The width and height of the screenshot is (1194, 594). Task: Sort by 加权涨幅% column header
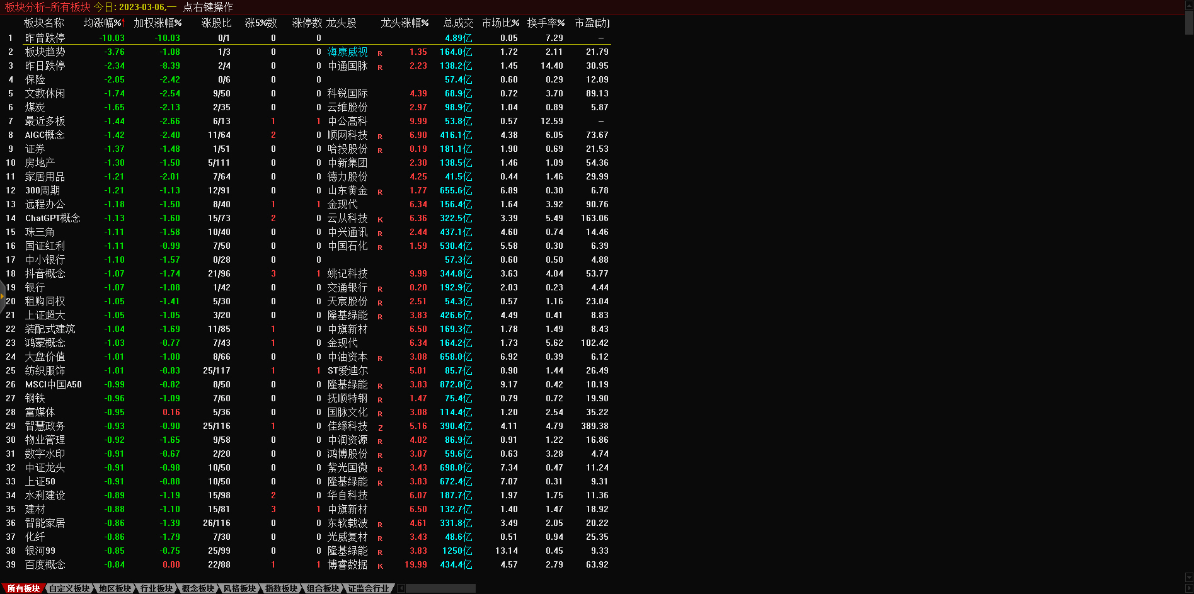click(158, 23)
